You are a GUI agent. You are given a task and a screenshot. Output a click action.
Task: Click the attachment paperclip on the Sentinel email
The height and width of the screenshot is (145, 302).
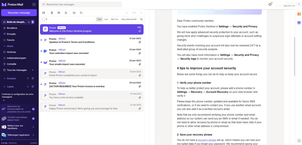pos(140,31)
